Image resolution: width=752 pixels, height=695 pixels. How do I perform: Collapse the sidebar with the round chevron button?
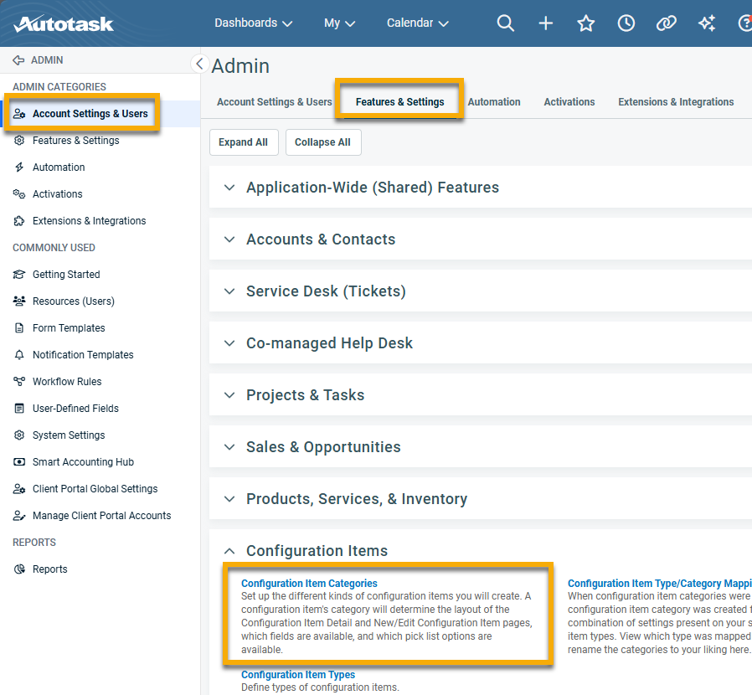(199, 64)
